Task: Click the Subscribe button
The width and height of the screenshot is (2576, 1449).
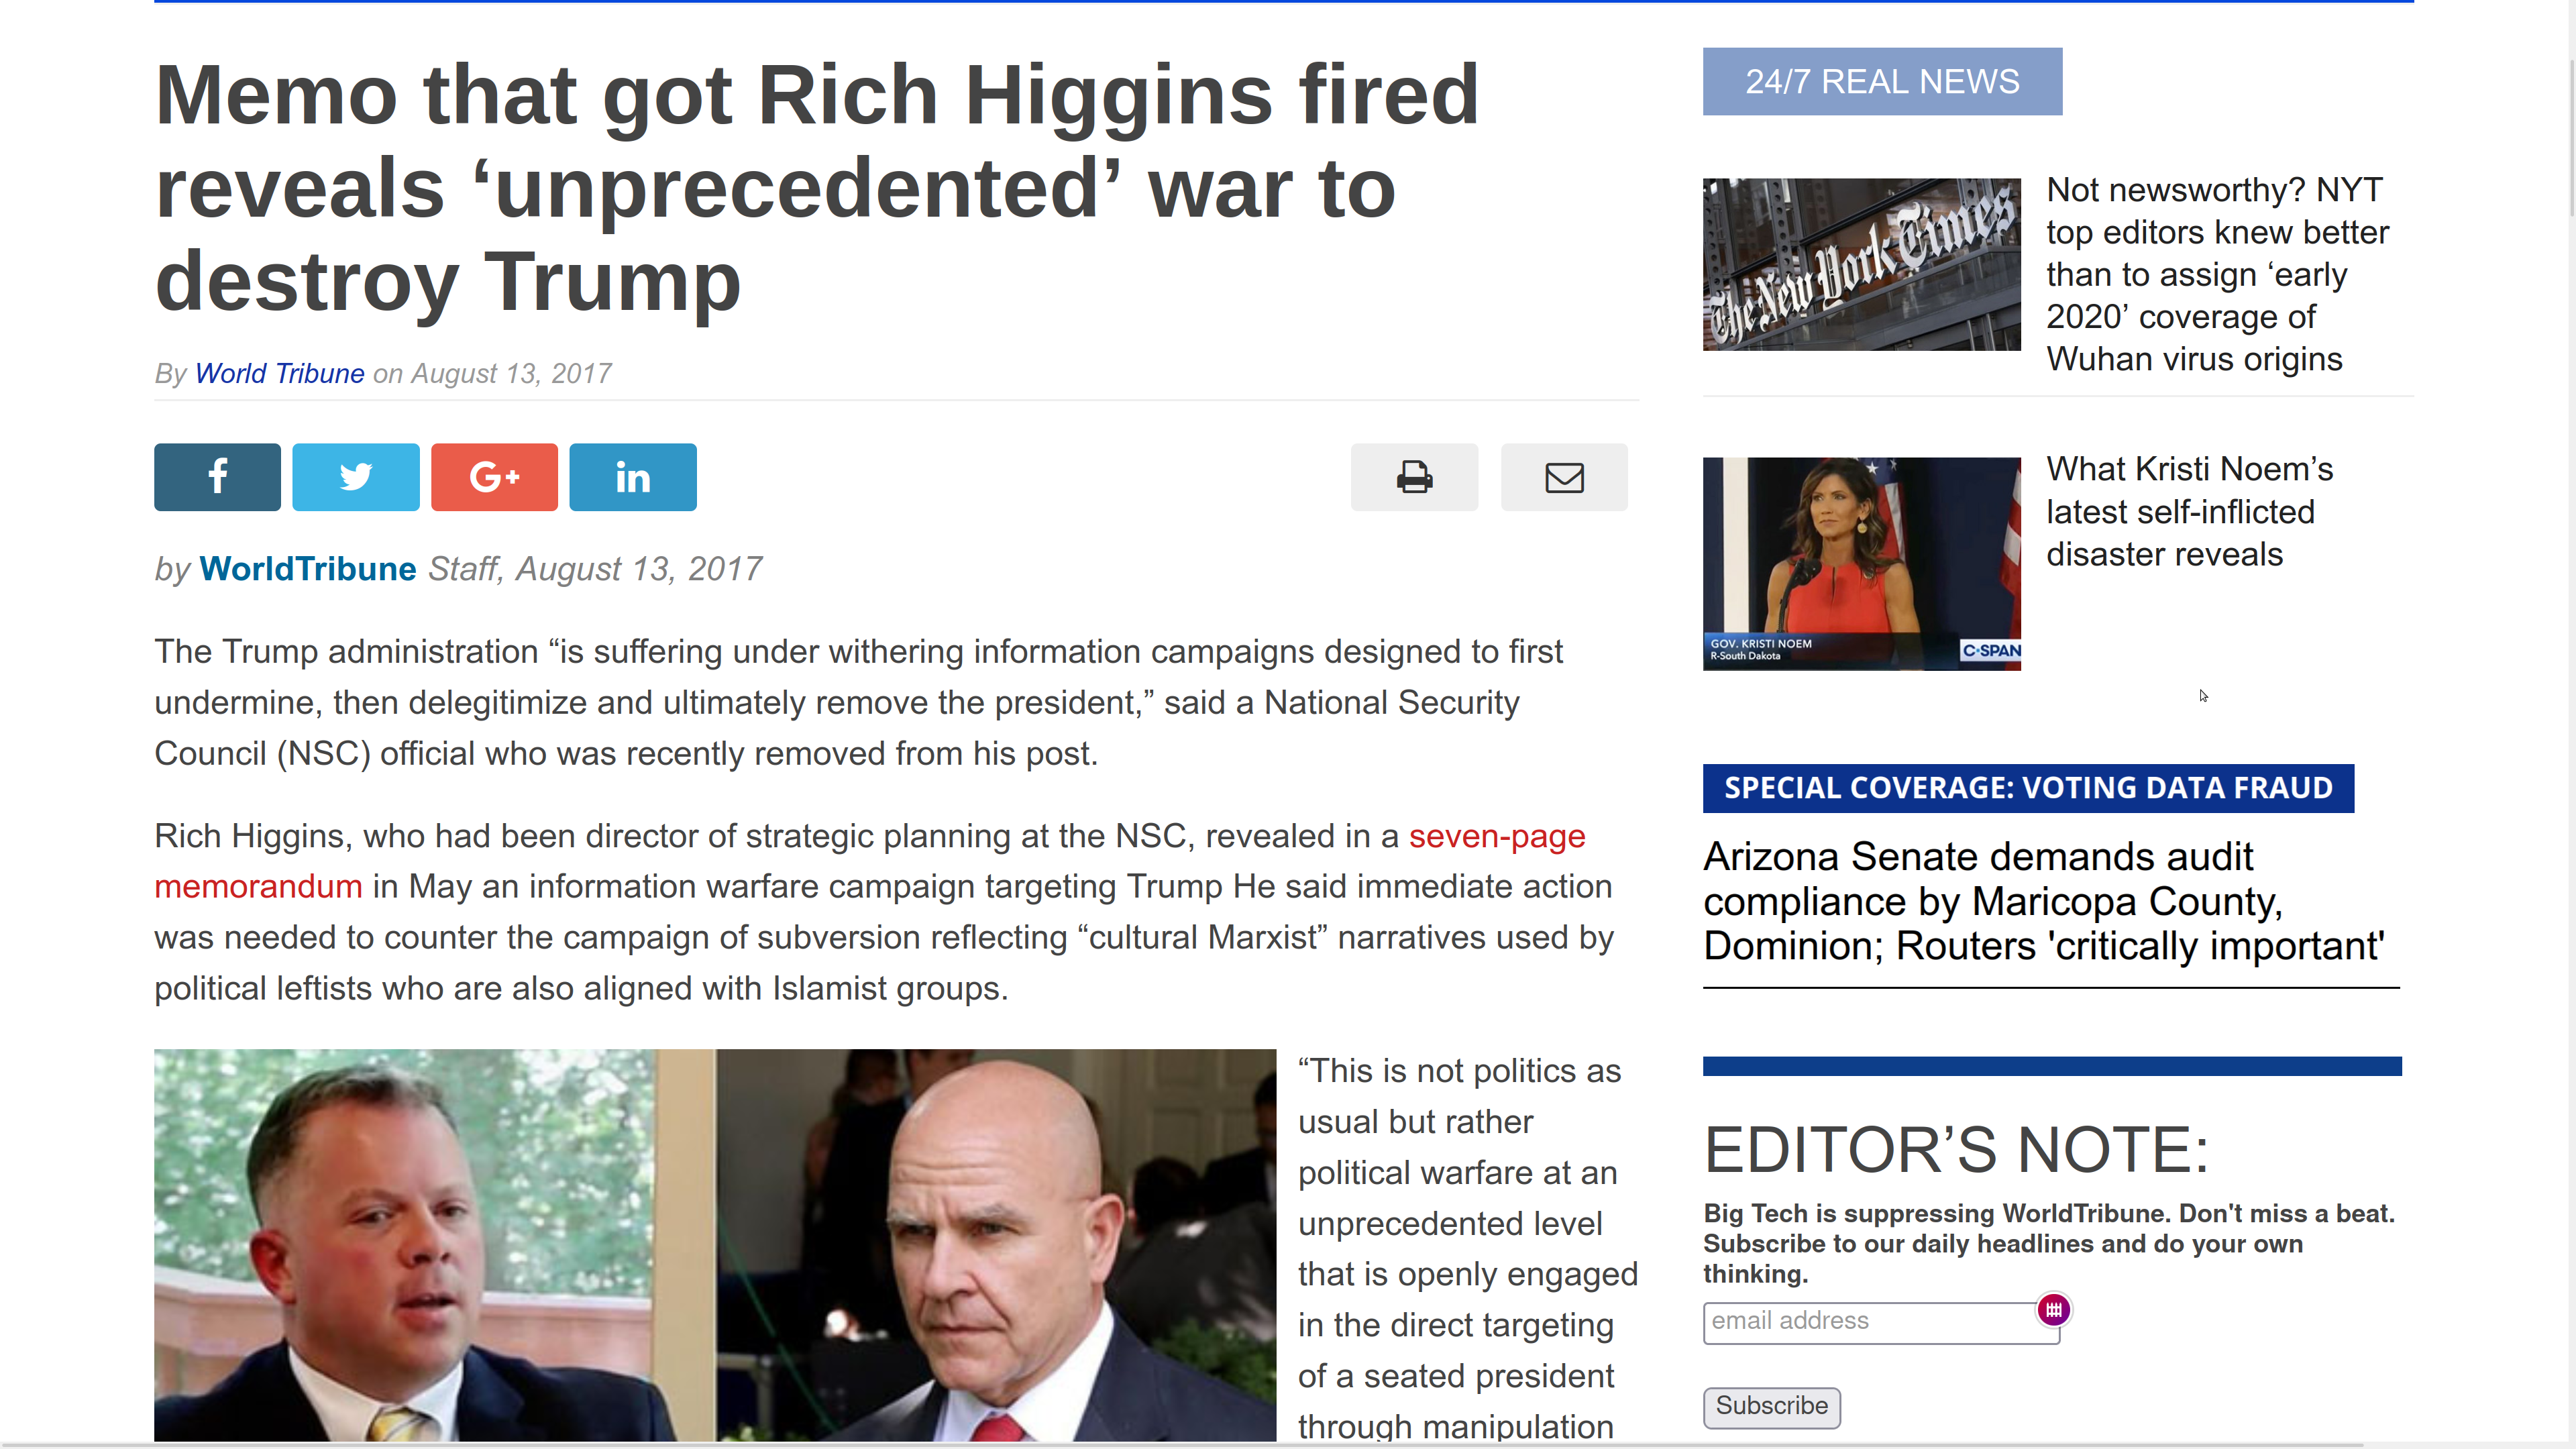Action: click(x=1771, y=1406)
